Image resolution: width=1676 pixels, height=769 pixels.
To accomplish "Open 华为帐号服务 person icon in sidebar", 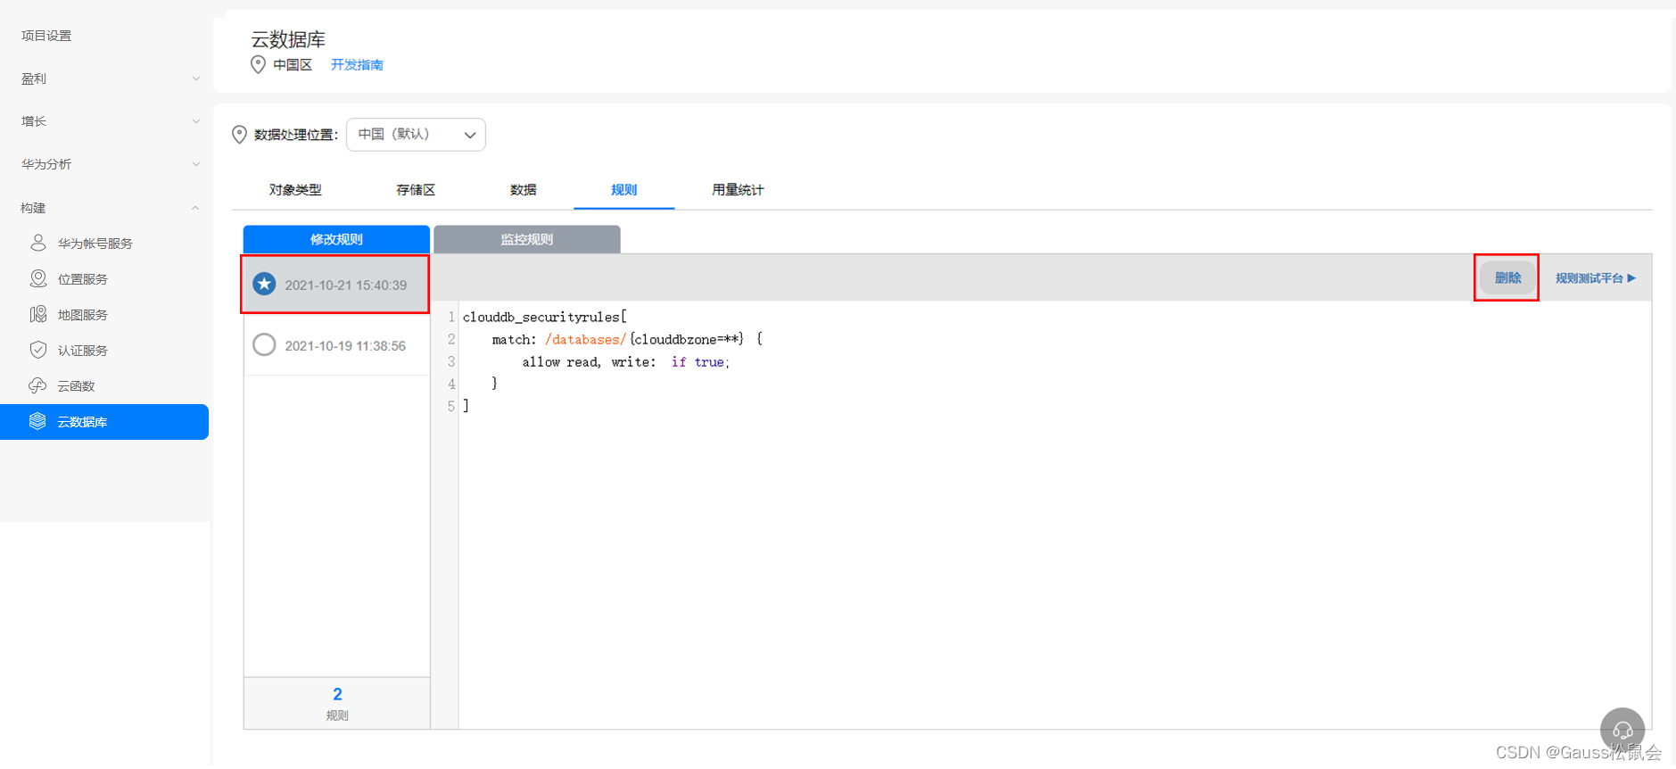I will point(38,243).
